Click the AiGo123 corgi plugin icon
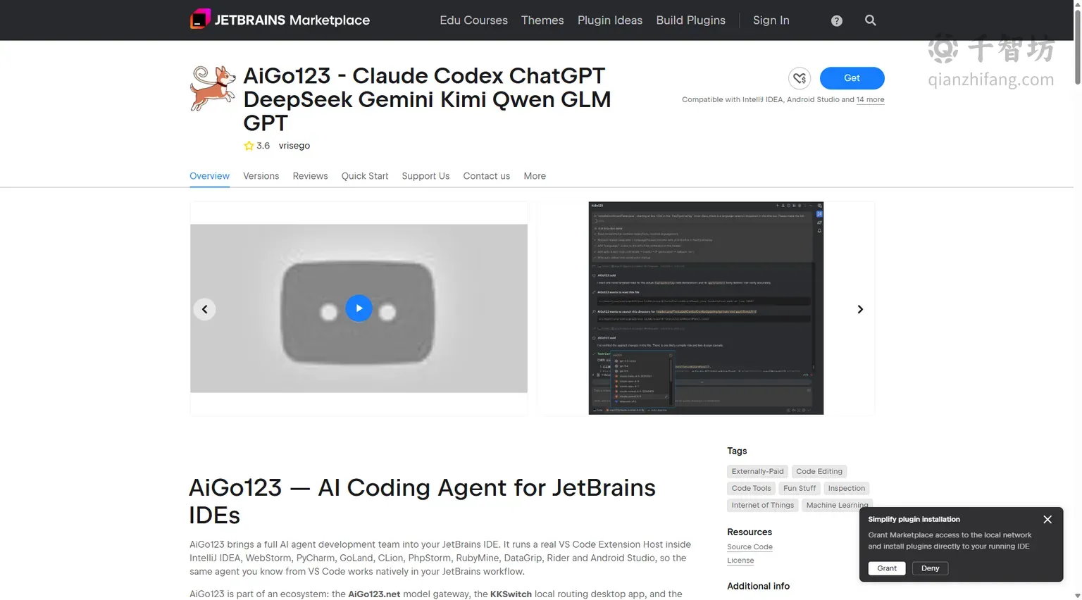 (x=213, y=89)
